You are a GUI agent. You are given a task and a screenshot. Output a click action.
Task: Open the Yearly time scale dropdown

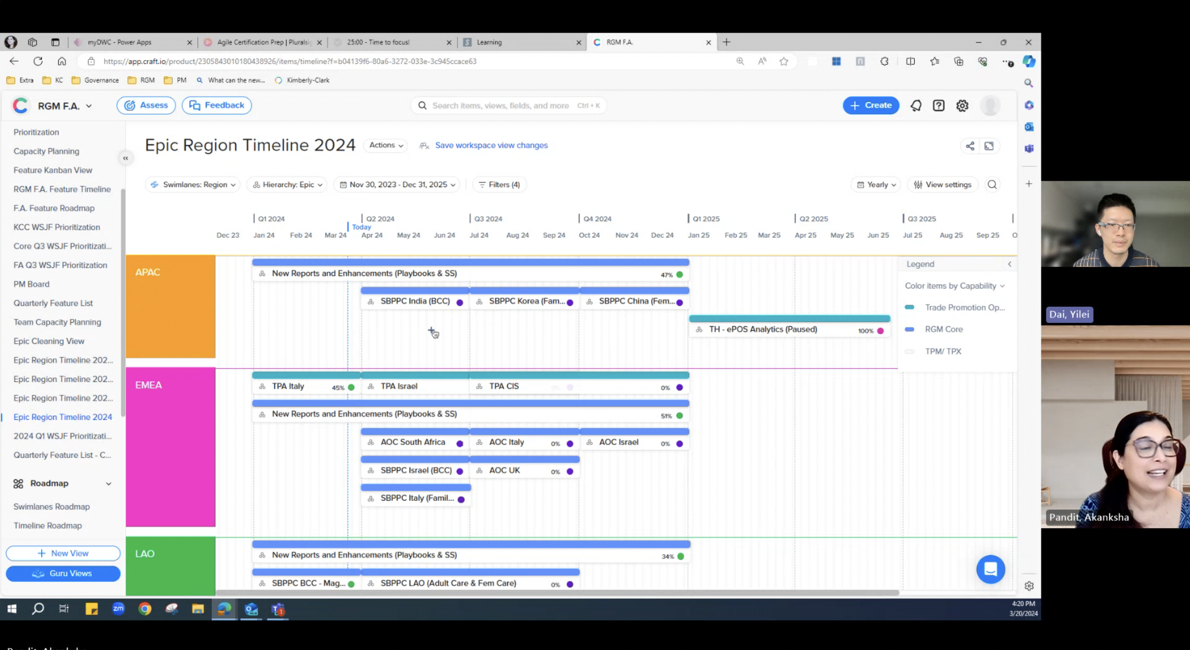[876, 184]
